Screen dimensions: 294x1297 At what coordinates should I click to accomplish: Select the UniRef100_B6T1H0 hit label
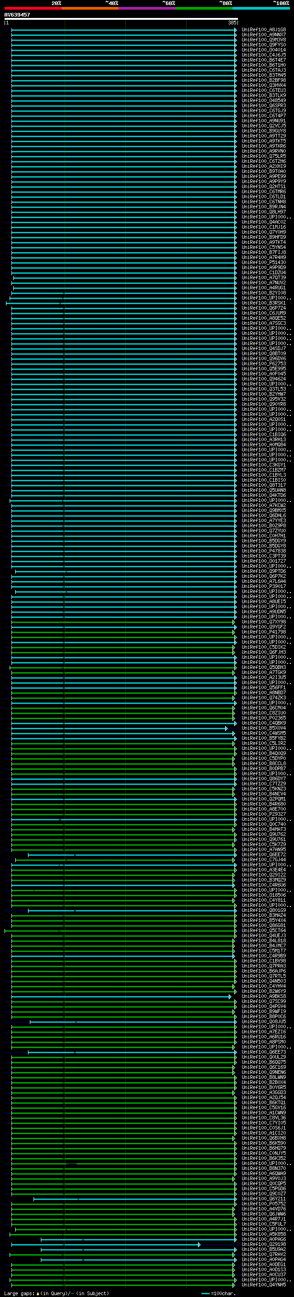[264, 65]
